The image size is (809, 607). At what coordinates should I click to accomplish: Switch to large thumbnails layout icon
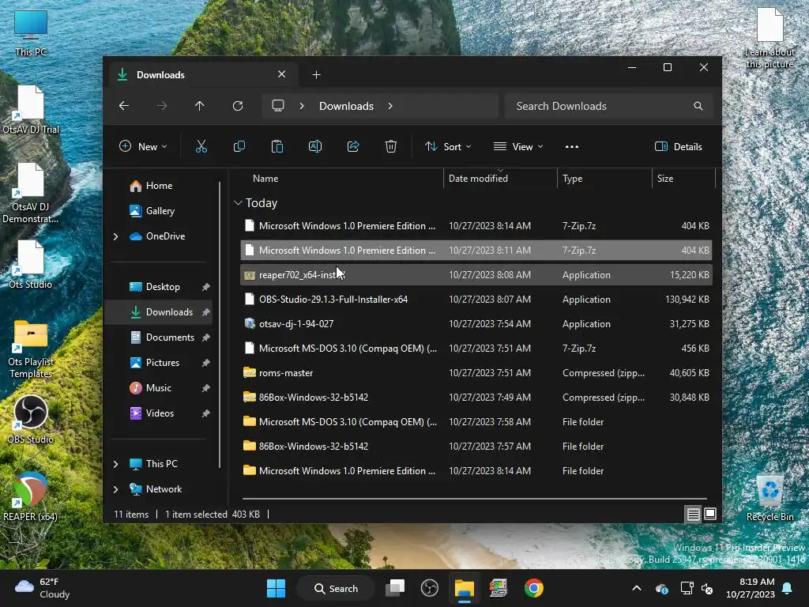click(710, 514)
